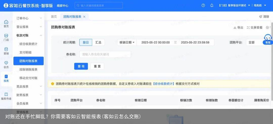This screenshot has width=273, height=124.
Task: Click the help question mark icon
Action: pos(203,5)
